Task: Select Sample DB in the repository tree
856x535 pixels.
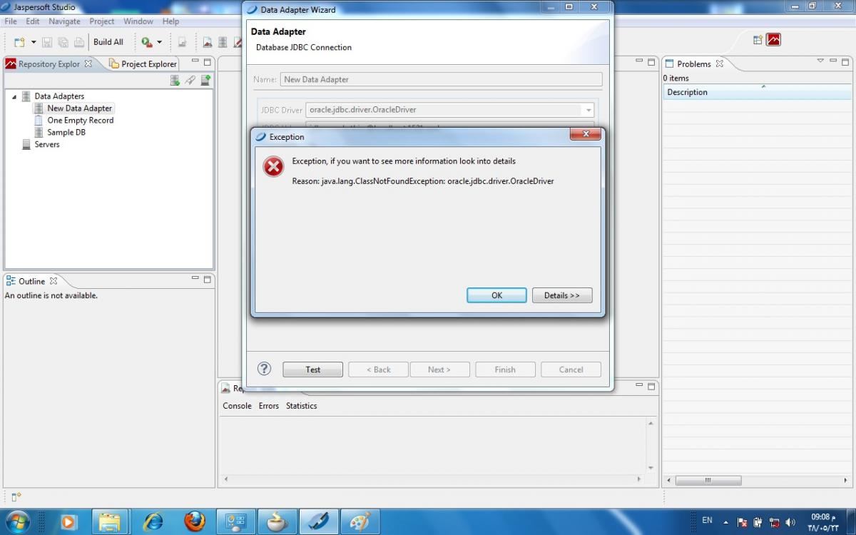Action: pyautogui.click(x=66, y=133)
